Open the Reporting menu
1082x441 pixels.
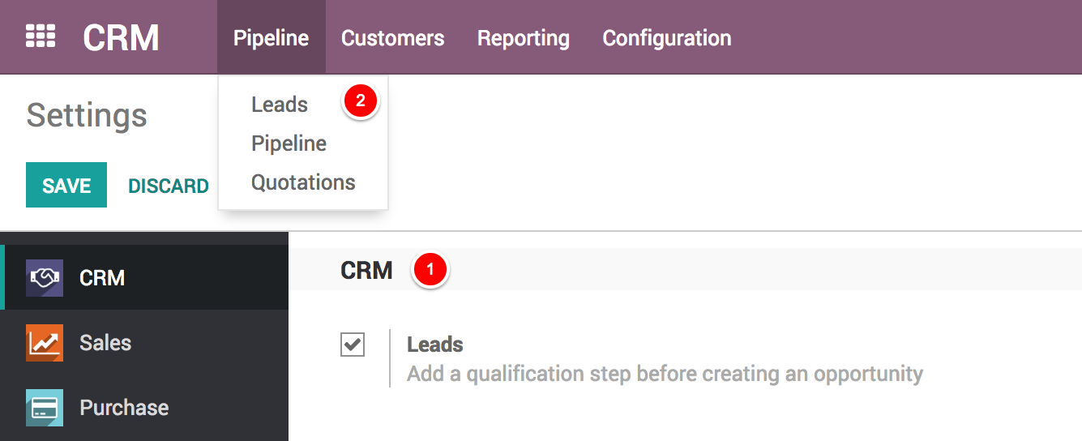(524, 37)
